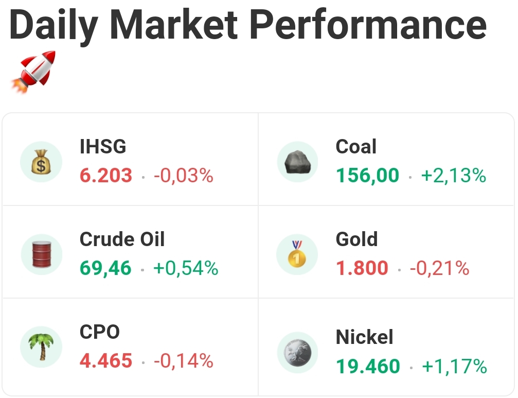Click CPO change -0,14%
This screenshot has height=398, width=518.
coord(183,361)
